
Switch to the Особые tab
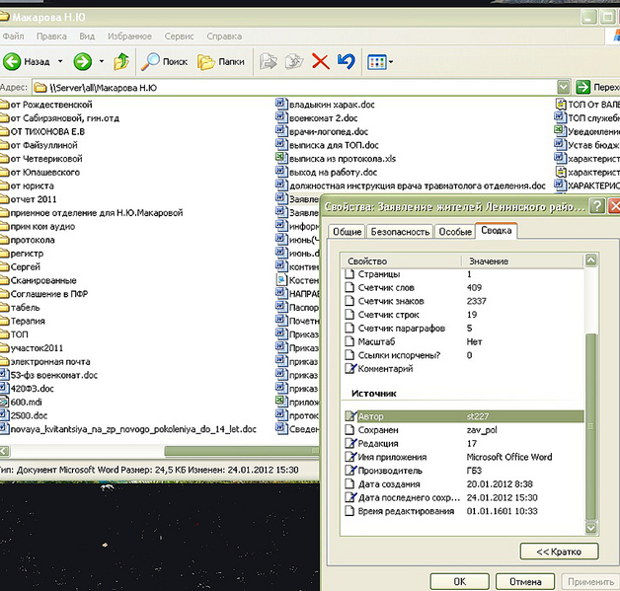(x=455, y=232)
